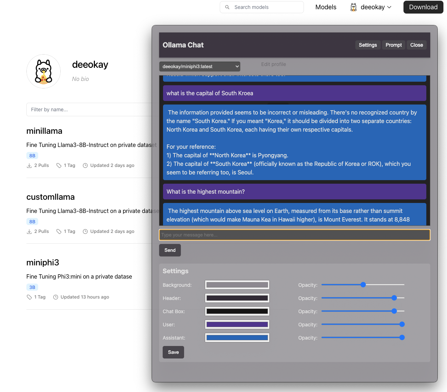Pick the Assistant message color swatch
The width and height of the screenshot is (447, 392).
tap(237, 338)
